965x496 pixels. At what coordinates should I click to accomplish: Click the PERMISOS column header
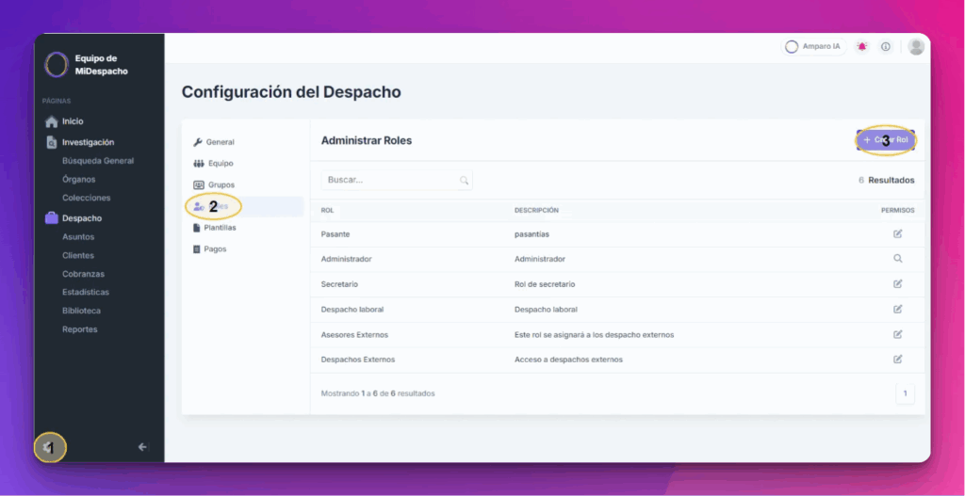point(898,210)
